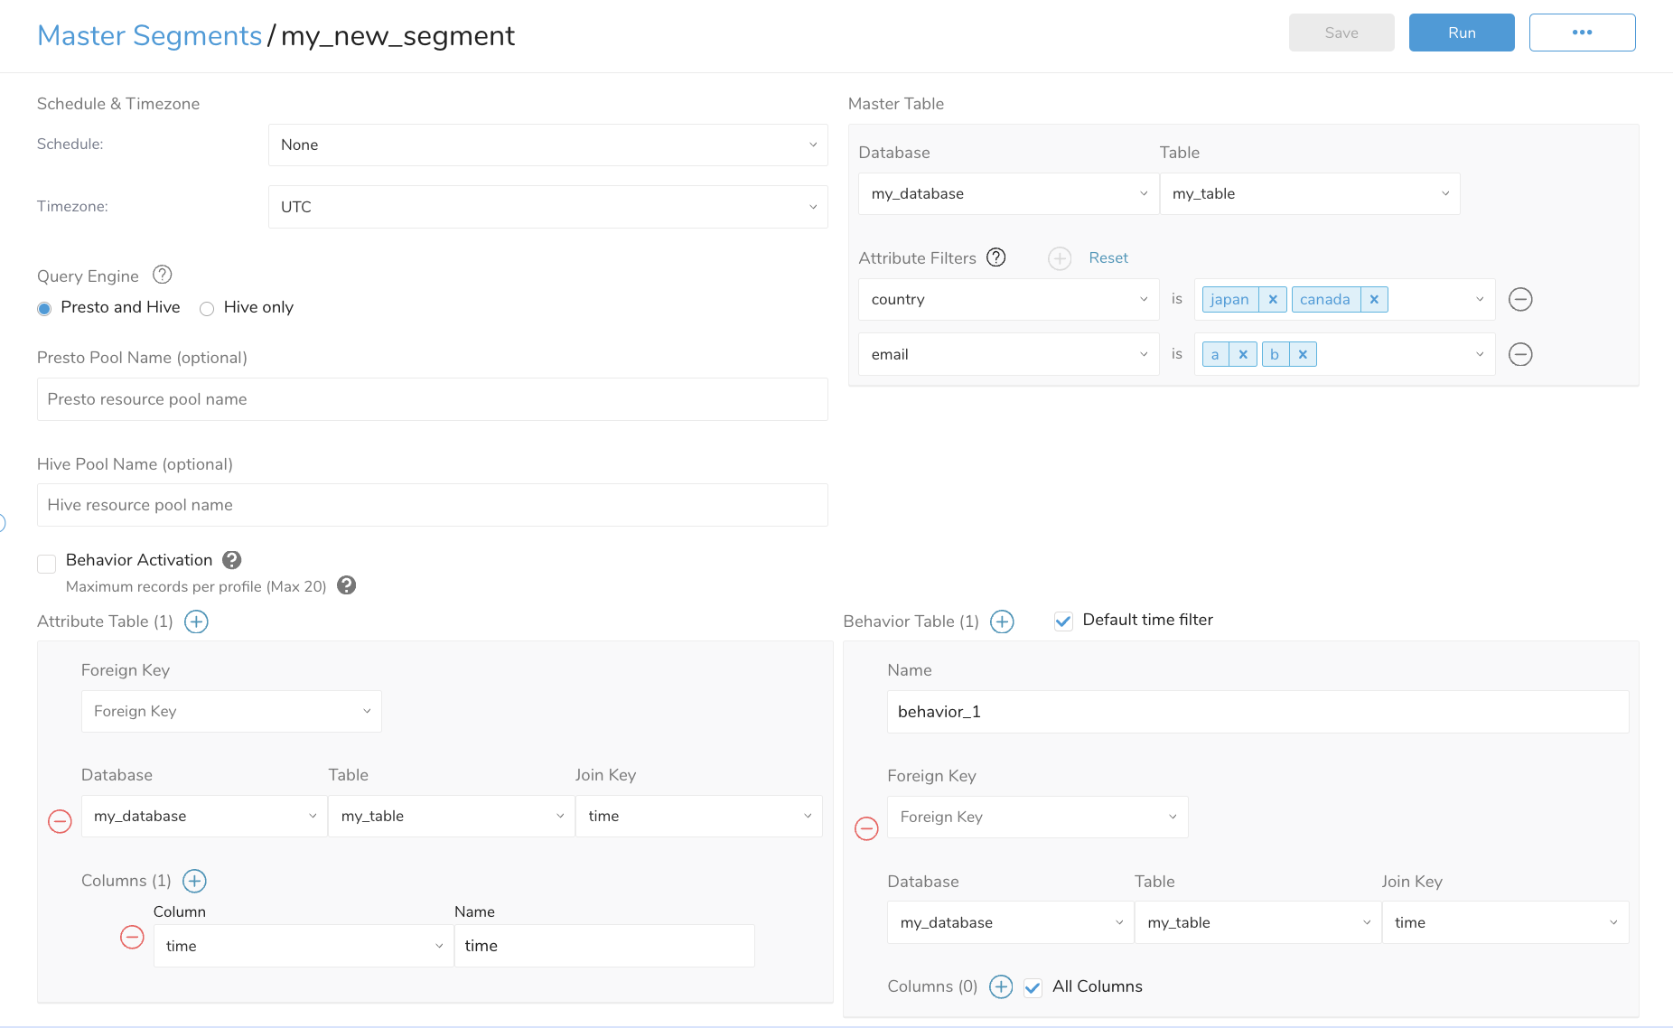Open the Schedule dropdown

(547, 145)
